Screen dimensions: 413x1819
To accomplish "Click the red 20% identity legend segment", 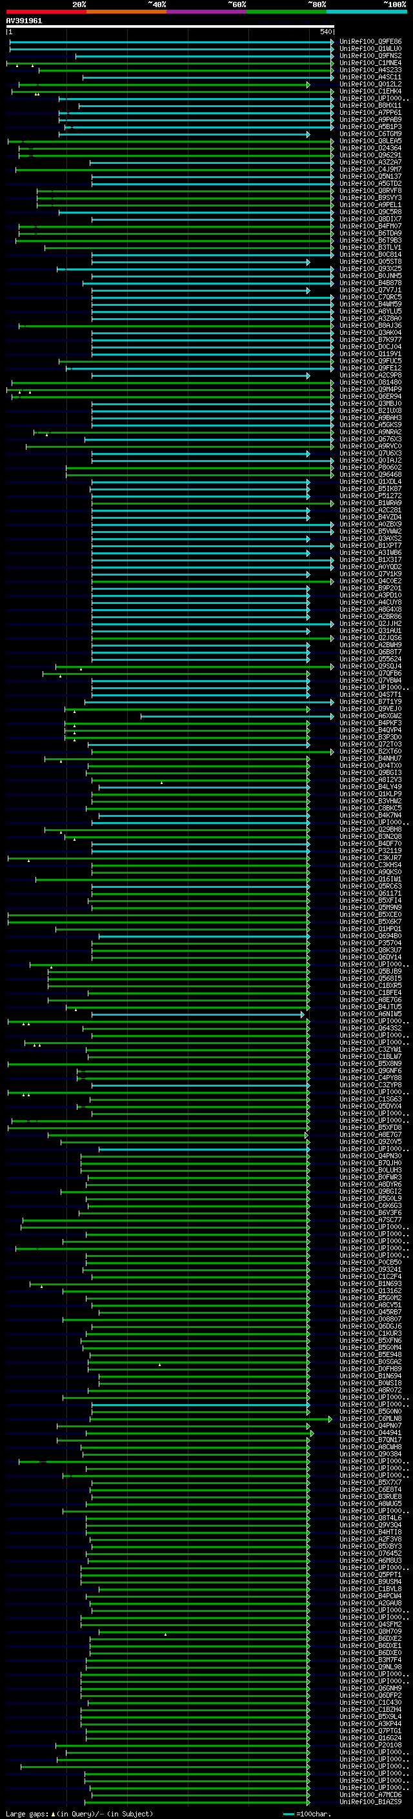I will pos(46,12).
